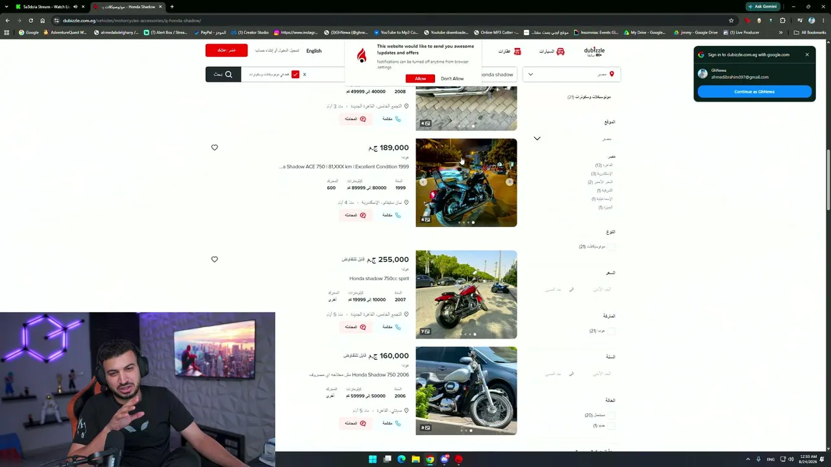This screenshot has height=467, width=831.
Task: Allow website notifications
Action: point(420,78)
